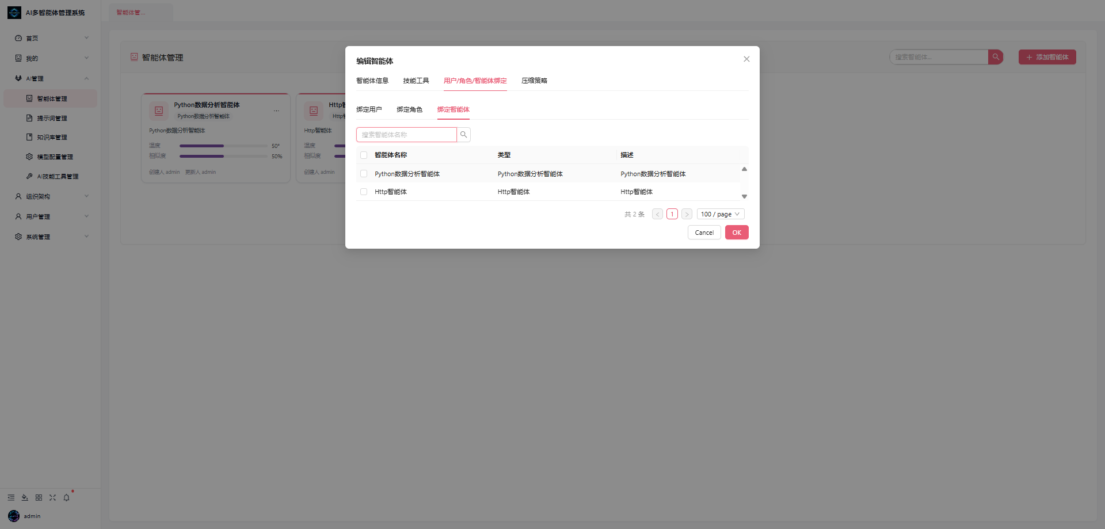
Task: Expand the 用户管理 sidebar menu
Action: pyautogui.click(x=51, y=216)
